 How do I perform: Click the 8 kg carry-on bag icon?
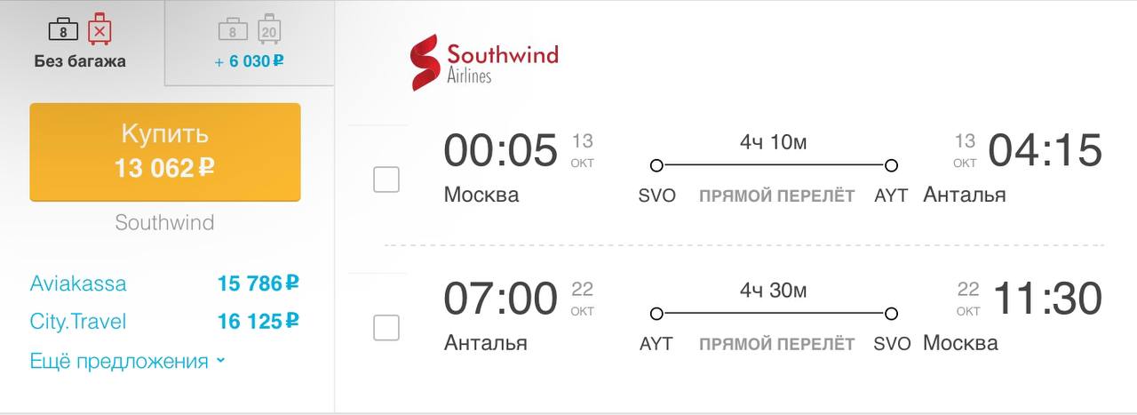[62, 31]
